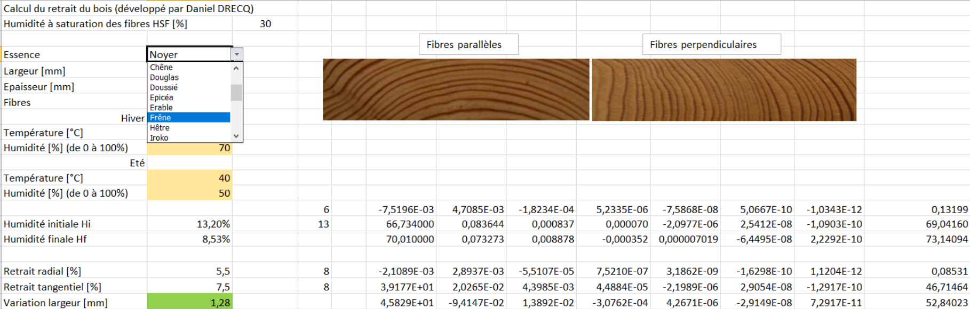Select the green Variation largeur result cell

point(189,303)
